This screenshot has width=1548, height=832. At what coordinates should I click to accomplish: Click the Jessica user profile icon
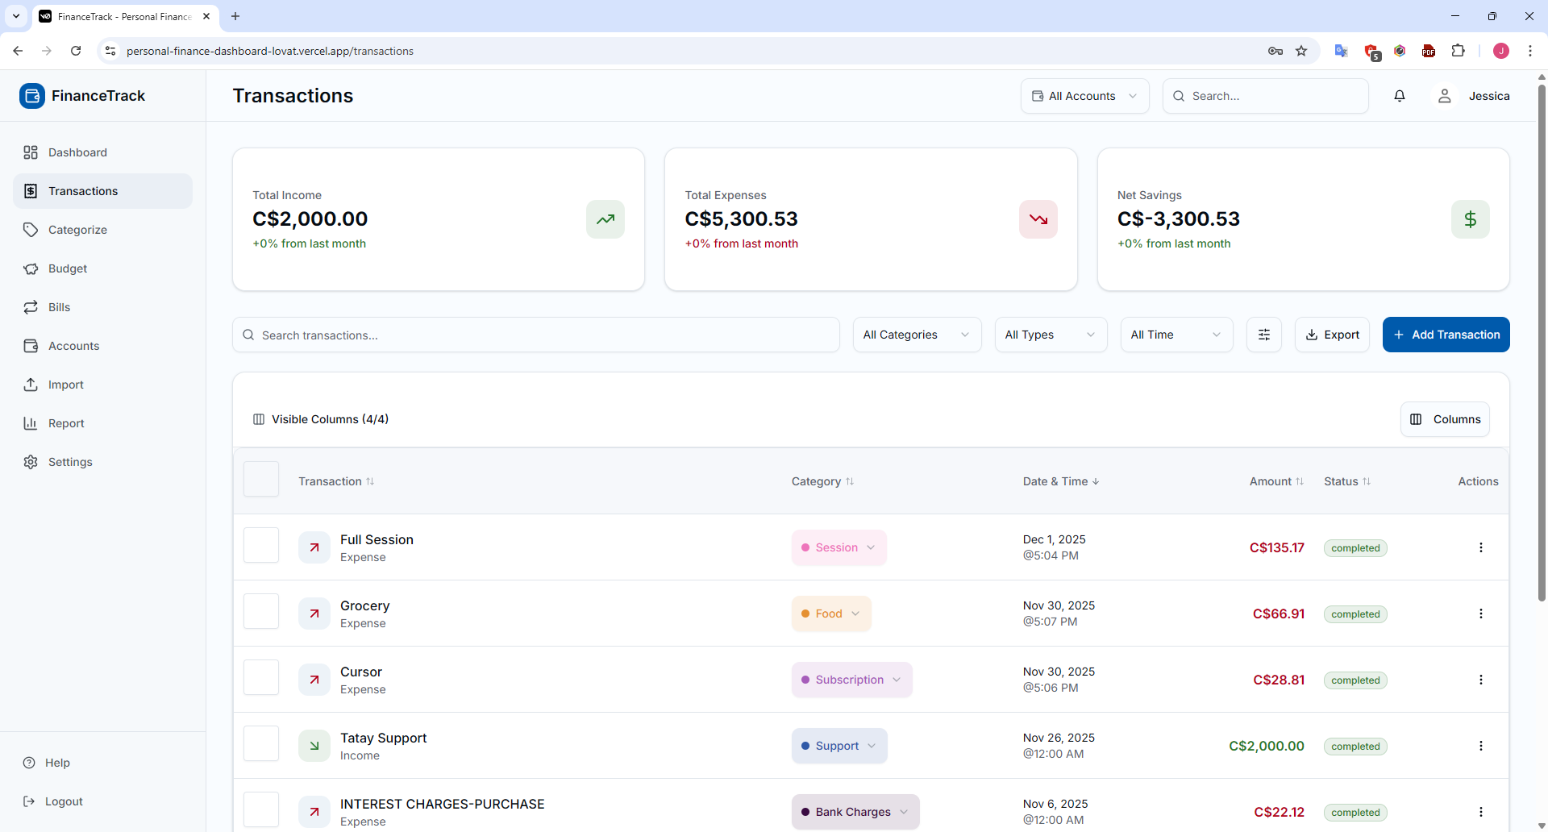click(x=1445, y=96)
